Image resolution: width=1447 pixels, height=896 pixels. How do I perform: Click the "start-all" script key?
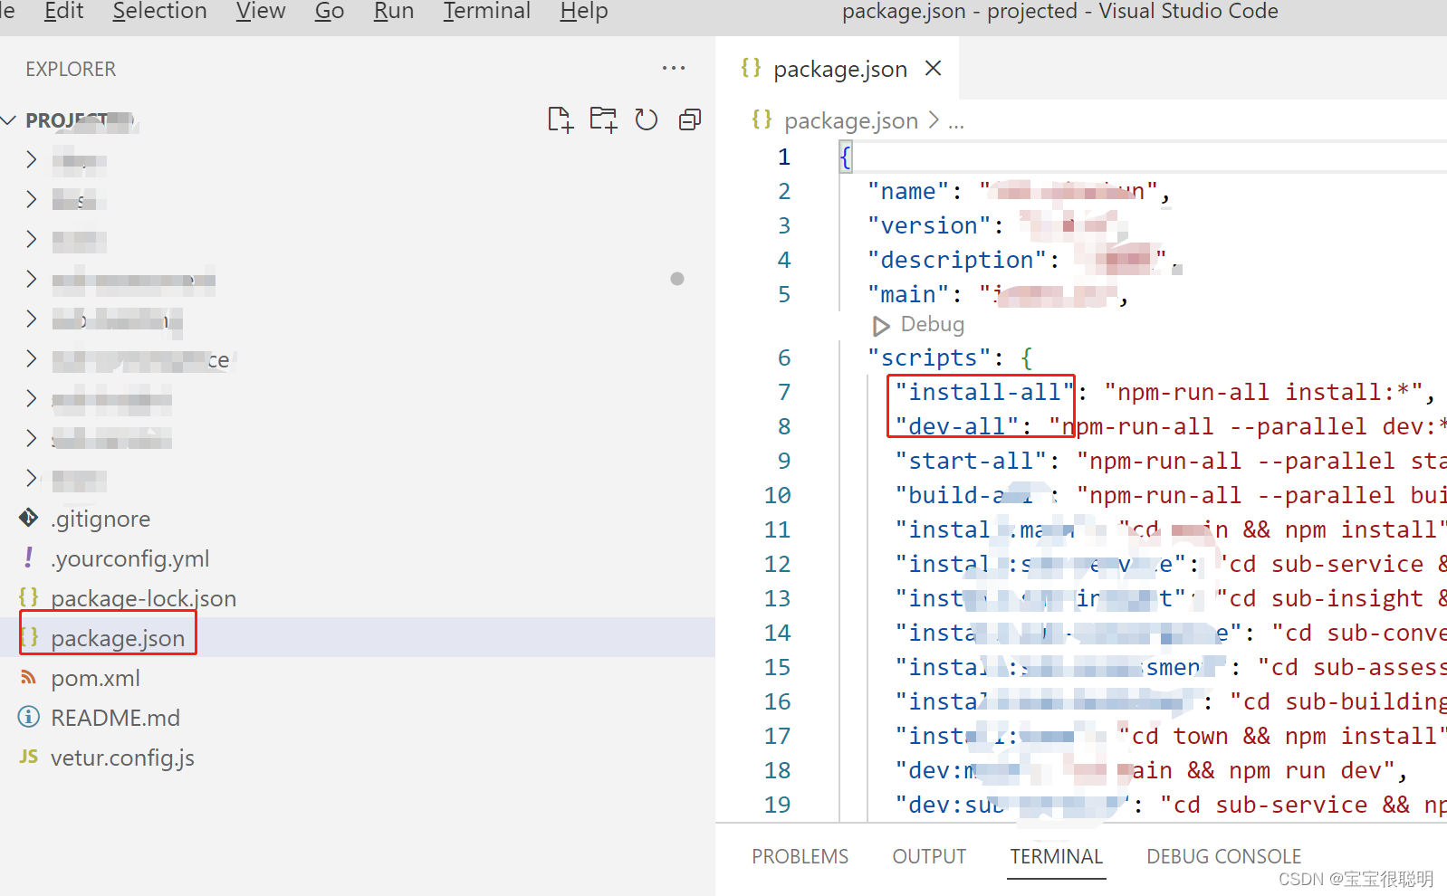point(971,461)
